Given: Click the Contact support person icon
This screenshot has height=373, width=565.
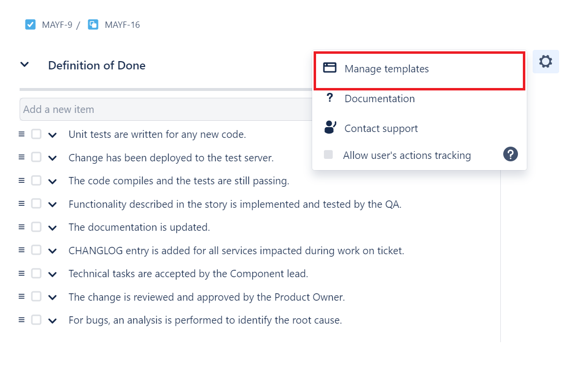Looking at the screenshot, I should [x=330, y=127].
